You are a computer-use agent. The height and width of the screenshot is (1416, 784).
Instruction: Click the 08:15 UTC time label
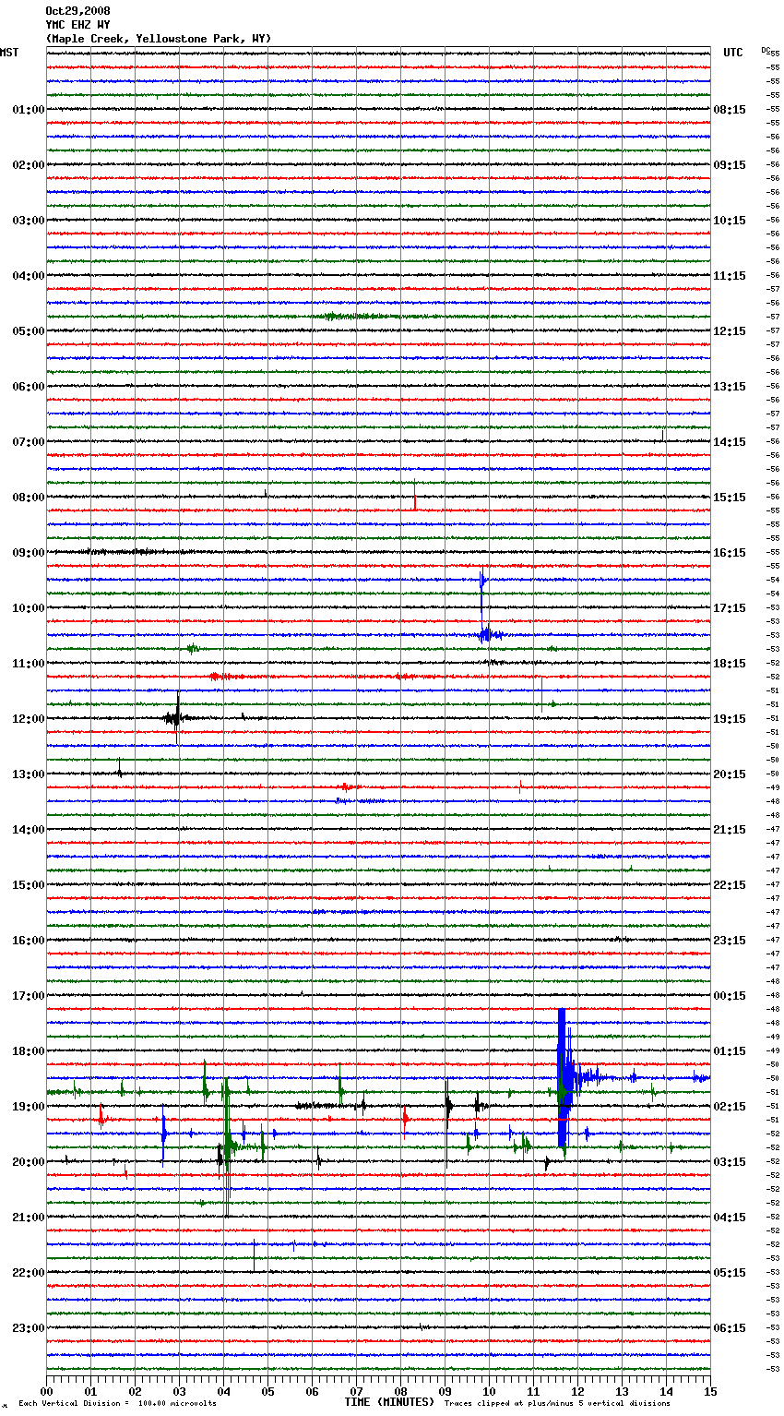point(730,110)
